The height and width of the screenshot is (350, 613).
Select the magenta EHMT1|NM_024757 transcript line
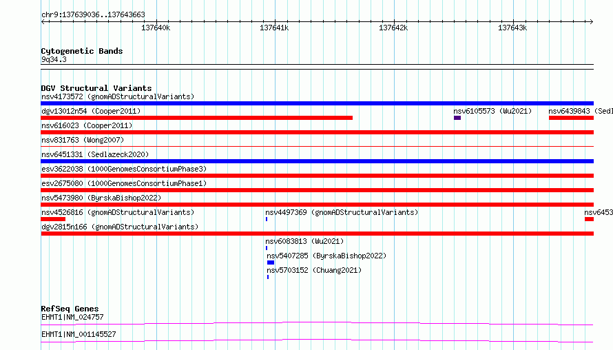tap(317, 323)
